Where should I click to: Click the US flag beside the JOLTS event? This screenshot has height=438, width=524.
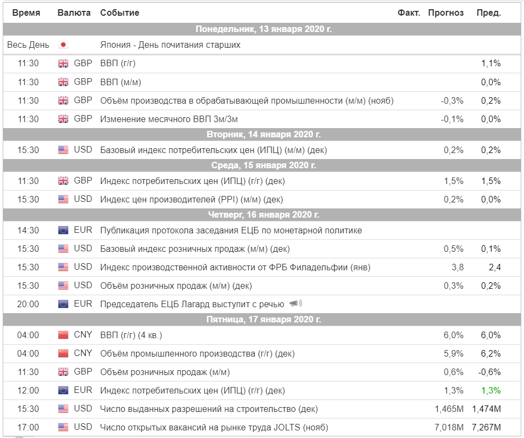tap(63, 427)
